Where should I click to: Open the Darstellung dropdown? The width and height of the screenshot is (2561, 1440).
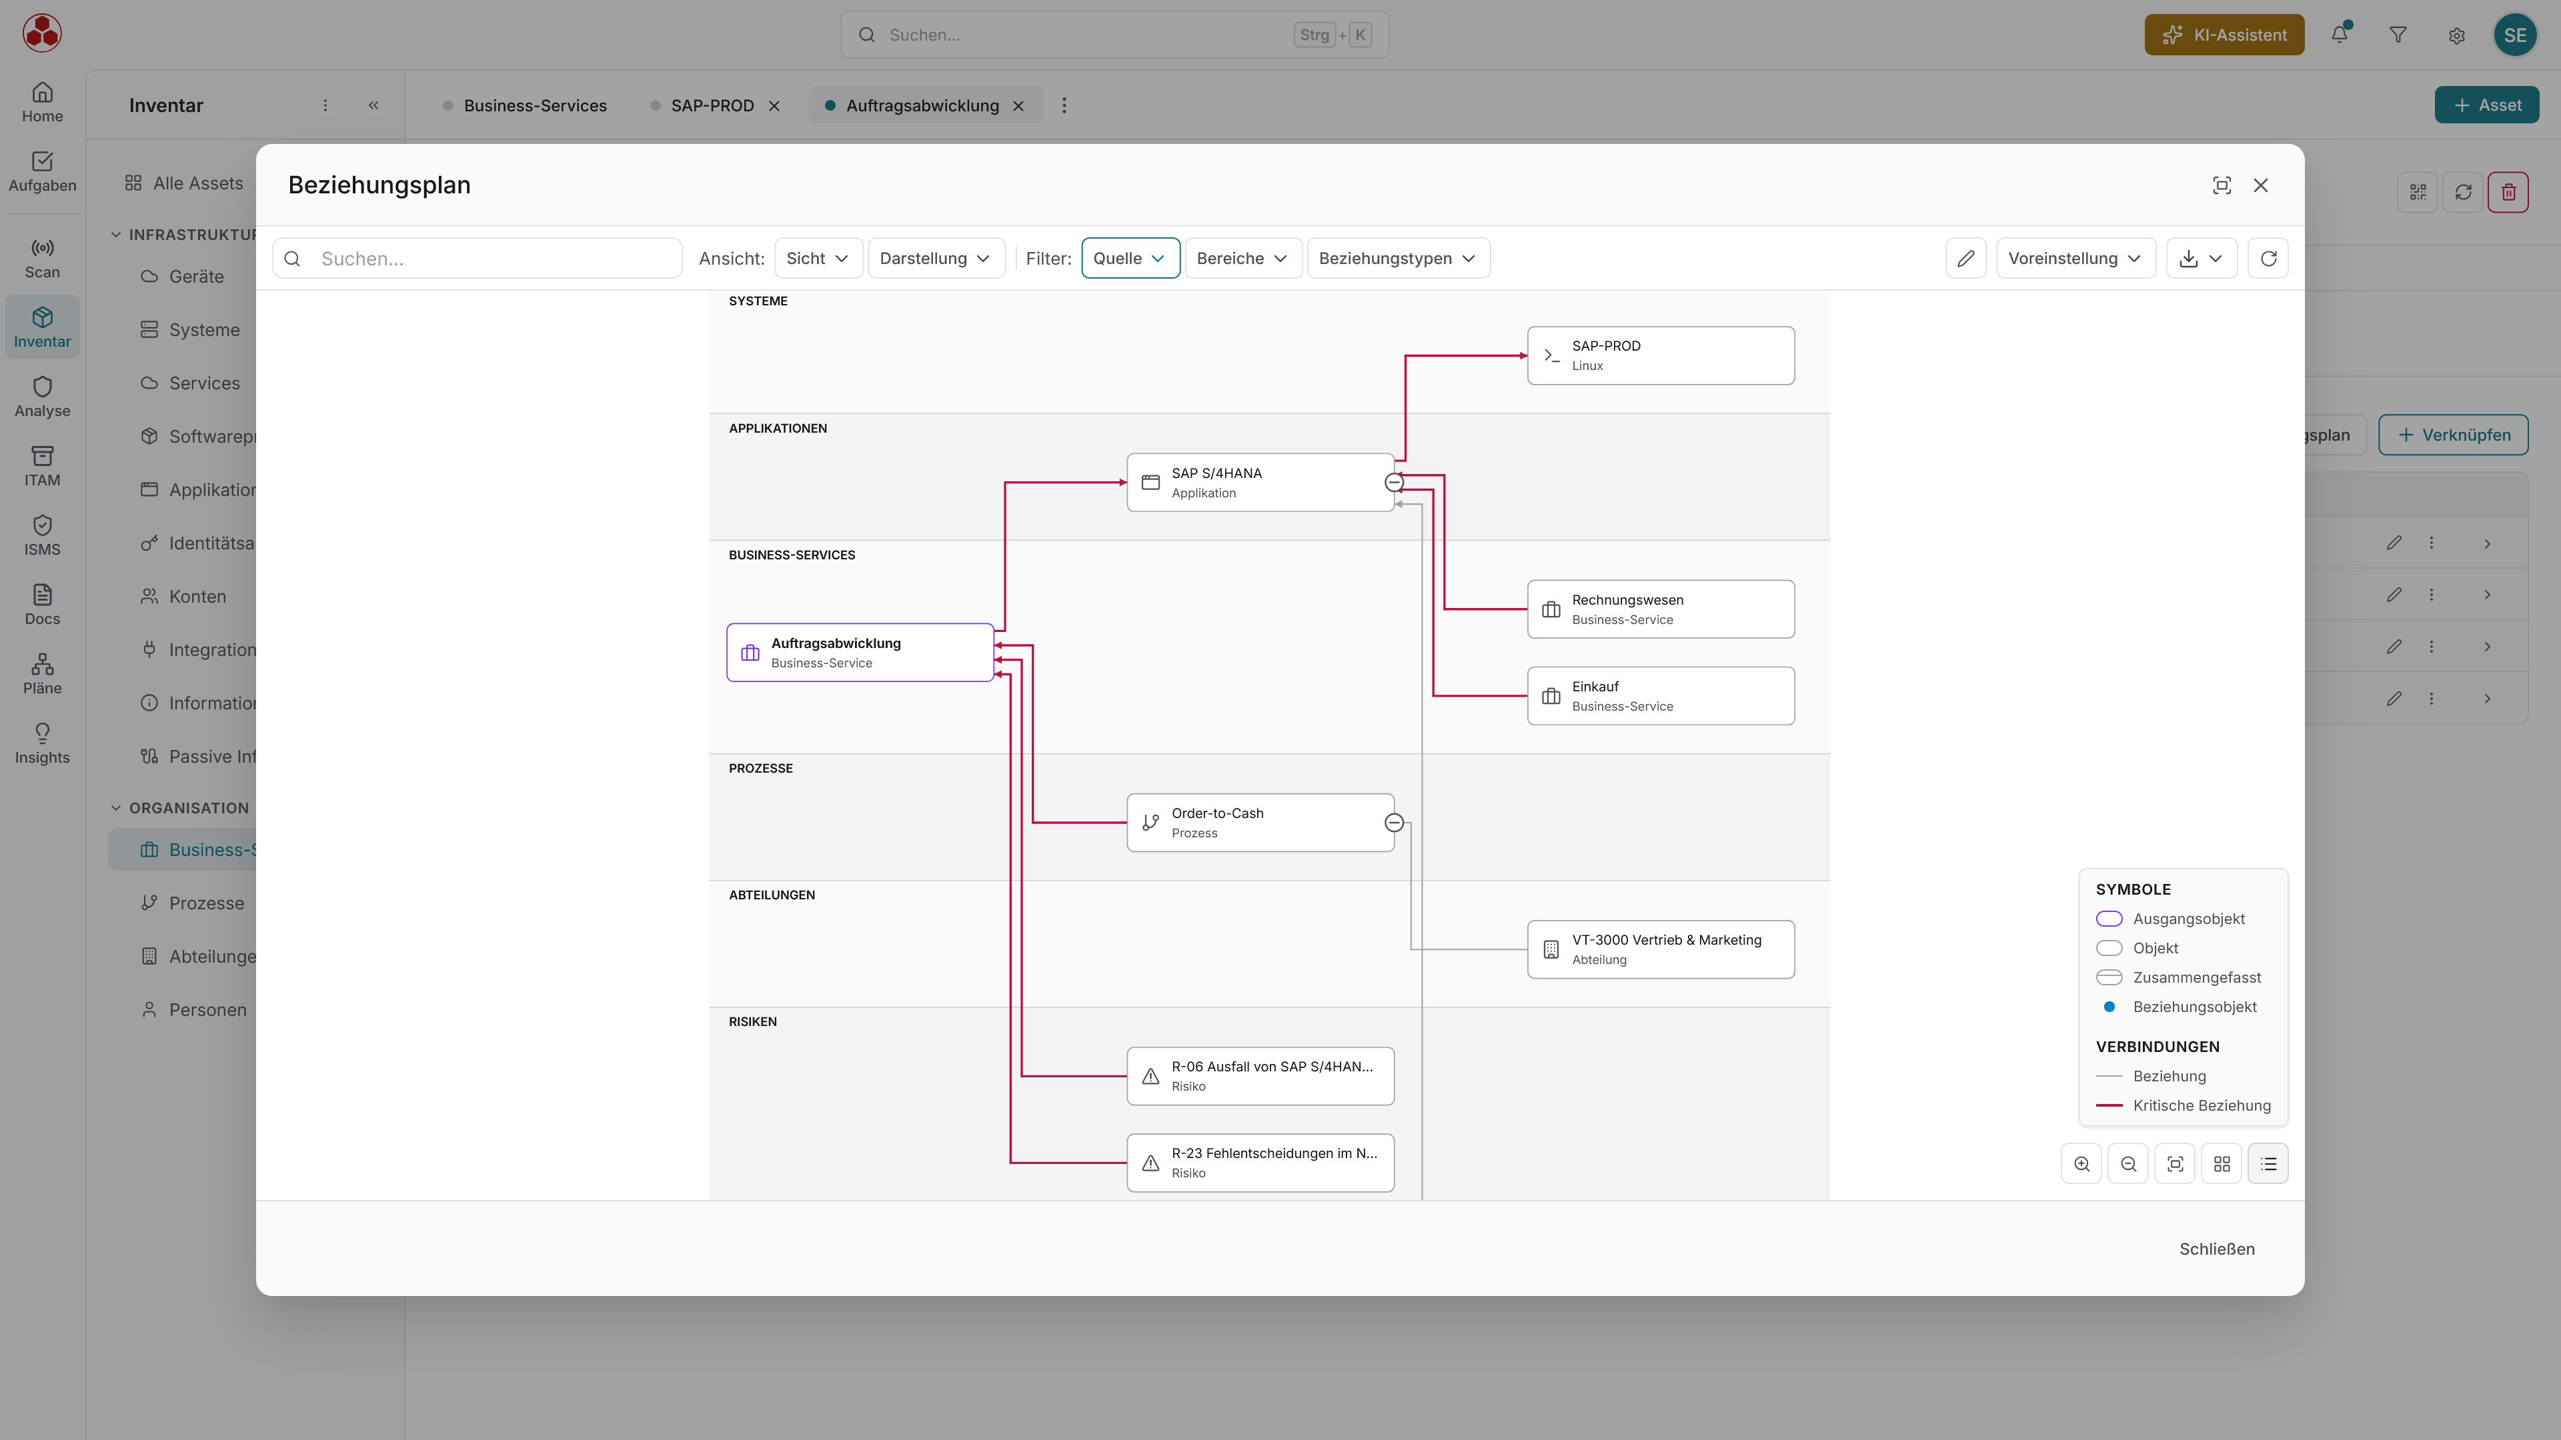tap(936, 259)
